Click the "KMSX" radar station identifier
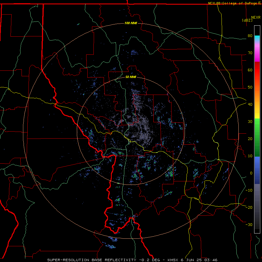 click(x=173, y=260)
